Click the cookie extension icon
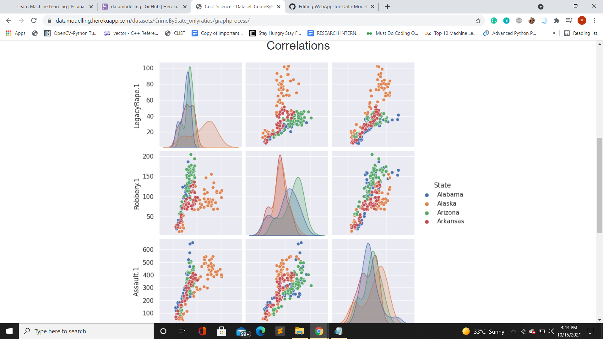The width and height of the screenshot is (603, 339). coord(531,20)
